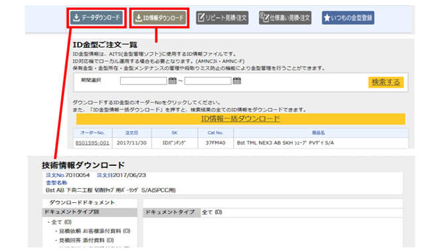Click the 金型名称 label
The image size is (425, 252).
56,183
